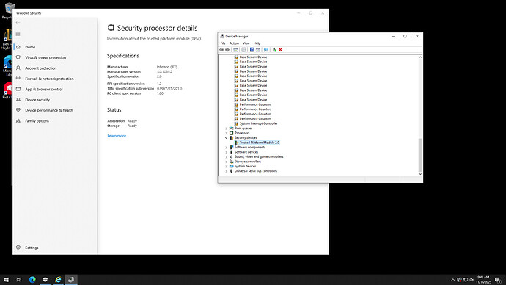The width and height of the screenshot is (506, 285).
Task: Collapse the Security devices category
Action: click(x=226, y=138)
